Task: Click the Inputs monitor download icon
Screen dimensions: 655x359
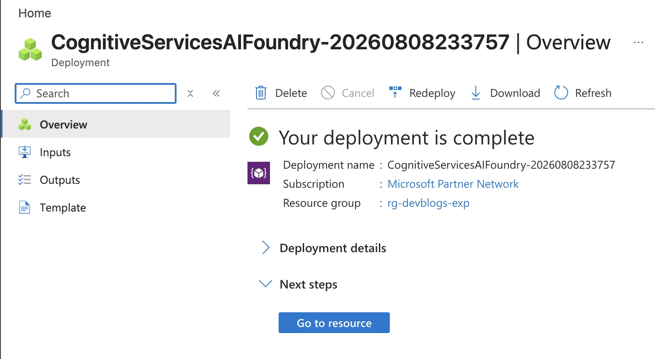Action: pyautogui.click(x=25, y=152)
